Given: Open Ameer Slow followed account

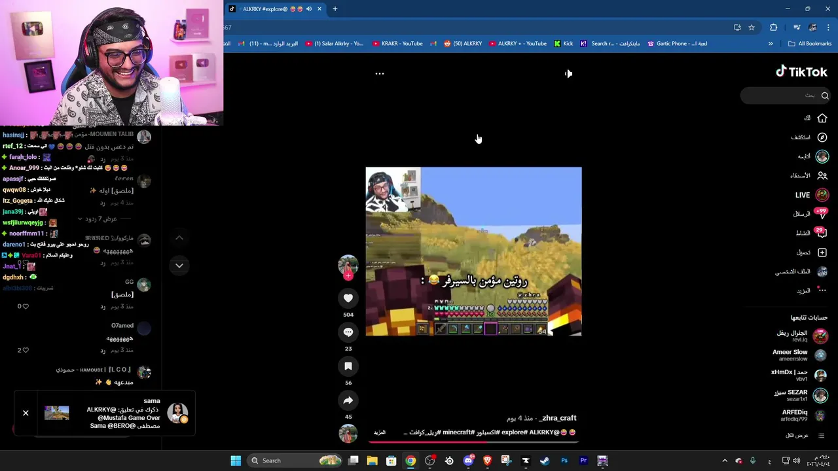Looking at the screenshot, I should click(800, 355).
